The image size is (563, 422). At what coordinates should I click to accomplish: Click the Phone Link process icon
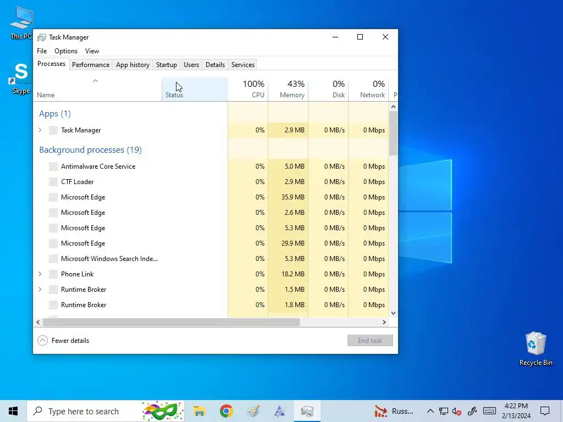pos(53,274)
